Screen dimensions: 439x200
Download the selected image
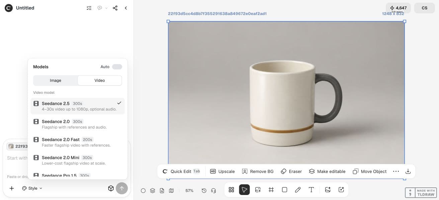click(x=408, y=171)
